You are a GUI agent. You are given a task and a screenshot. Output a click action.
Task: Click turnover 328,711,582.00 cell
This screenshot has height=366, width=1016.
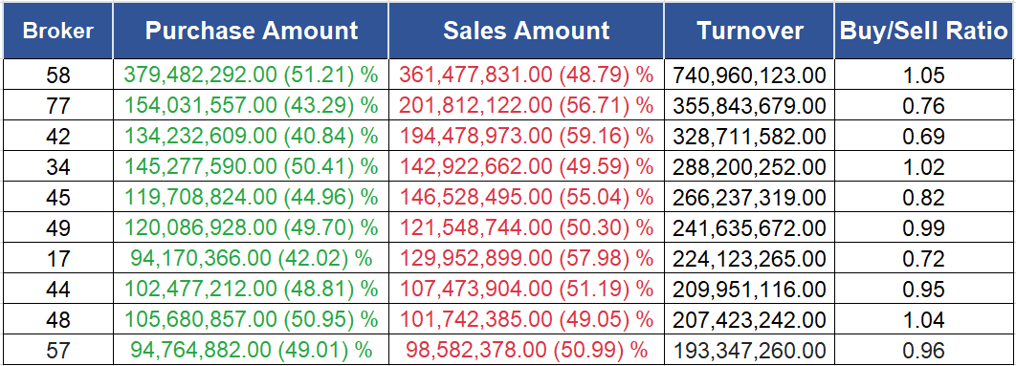[x=750, y=137]
